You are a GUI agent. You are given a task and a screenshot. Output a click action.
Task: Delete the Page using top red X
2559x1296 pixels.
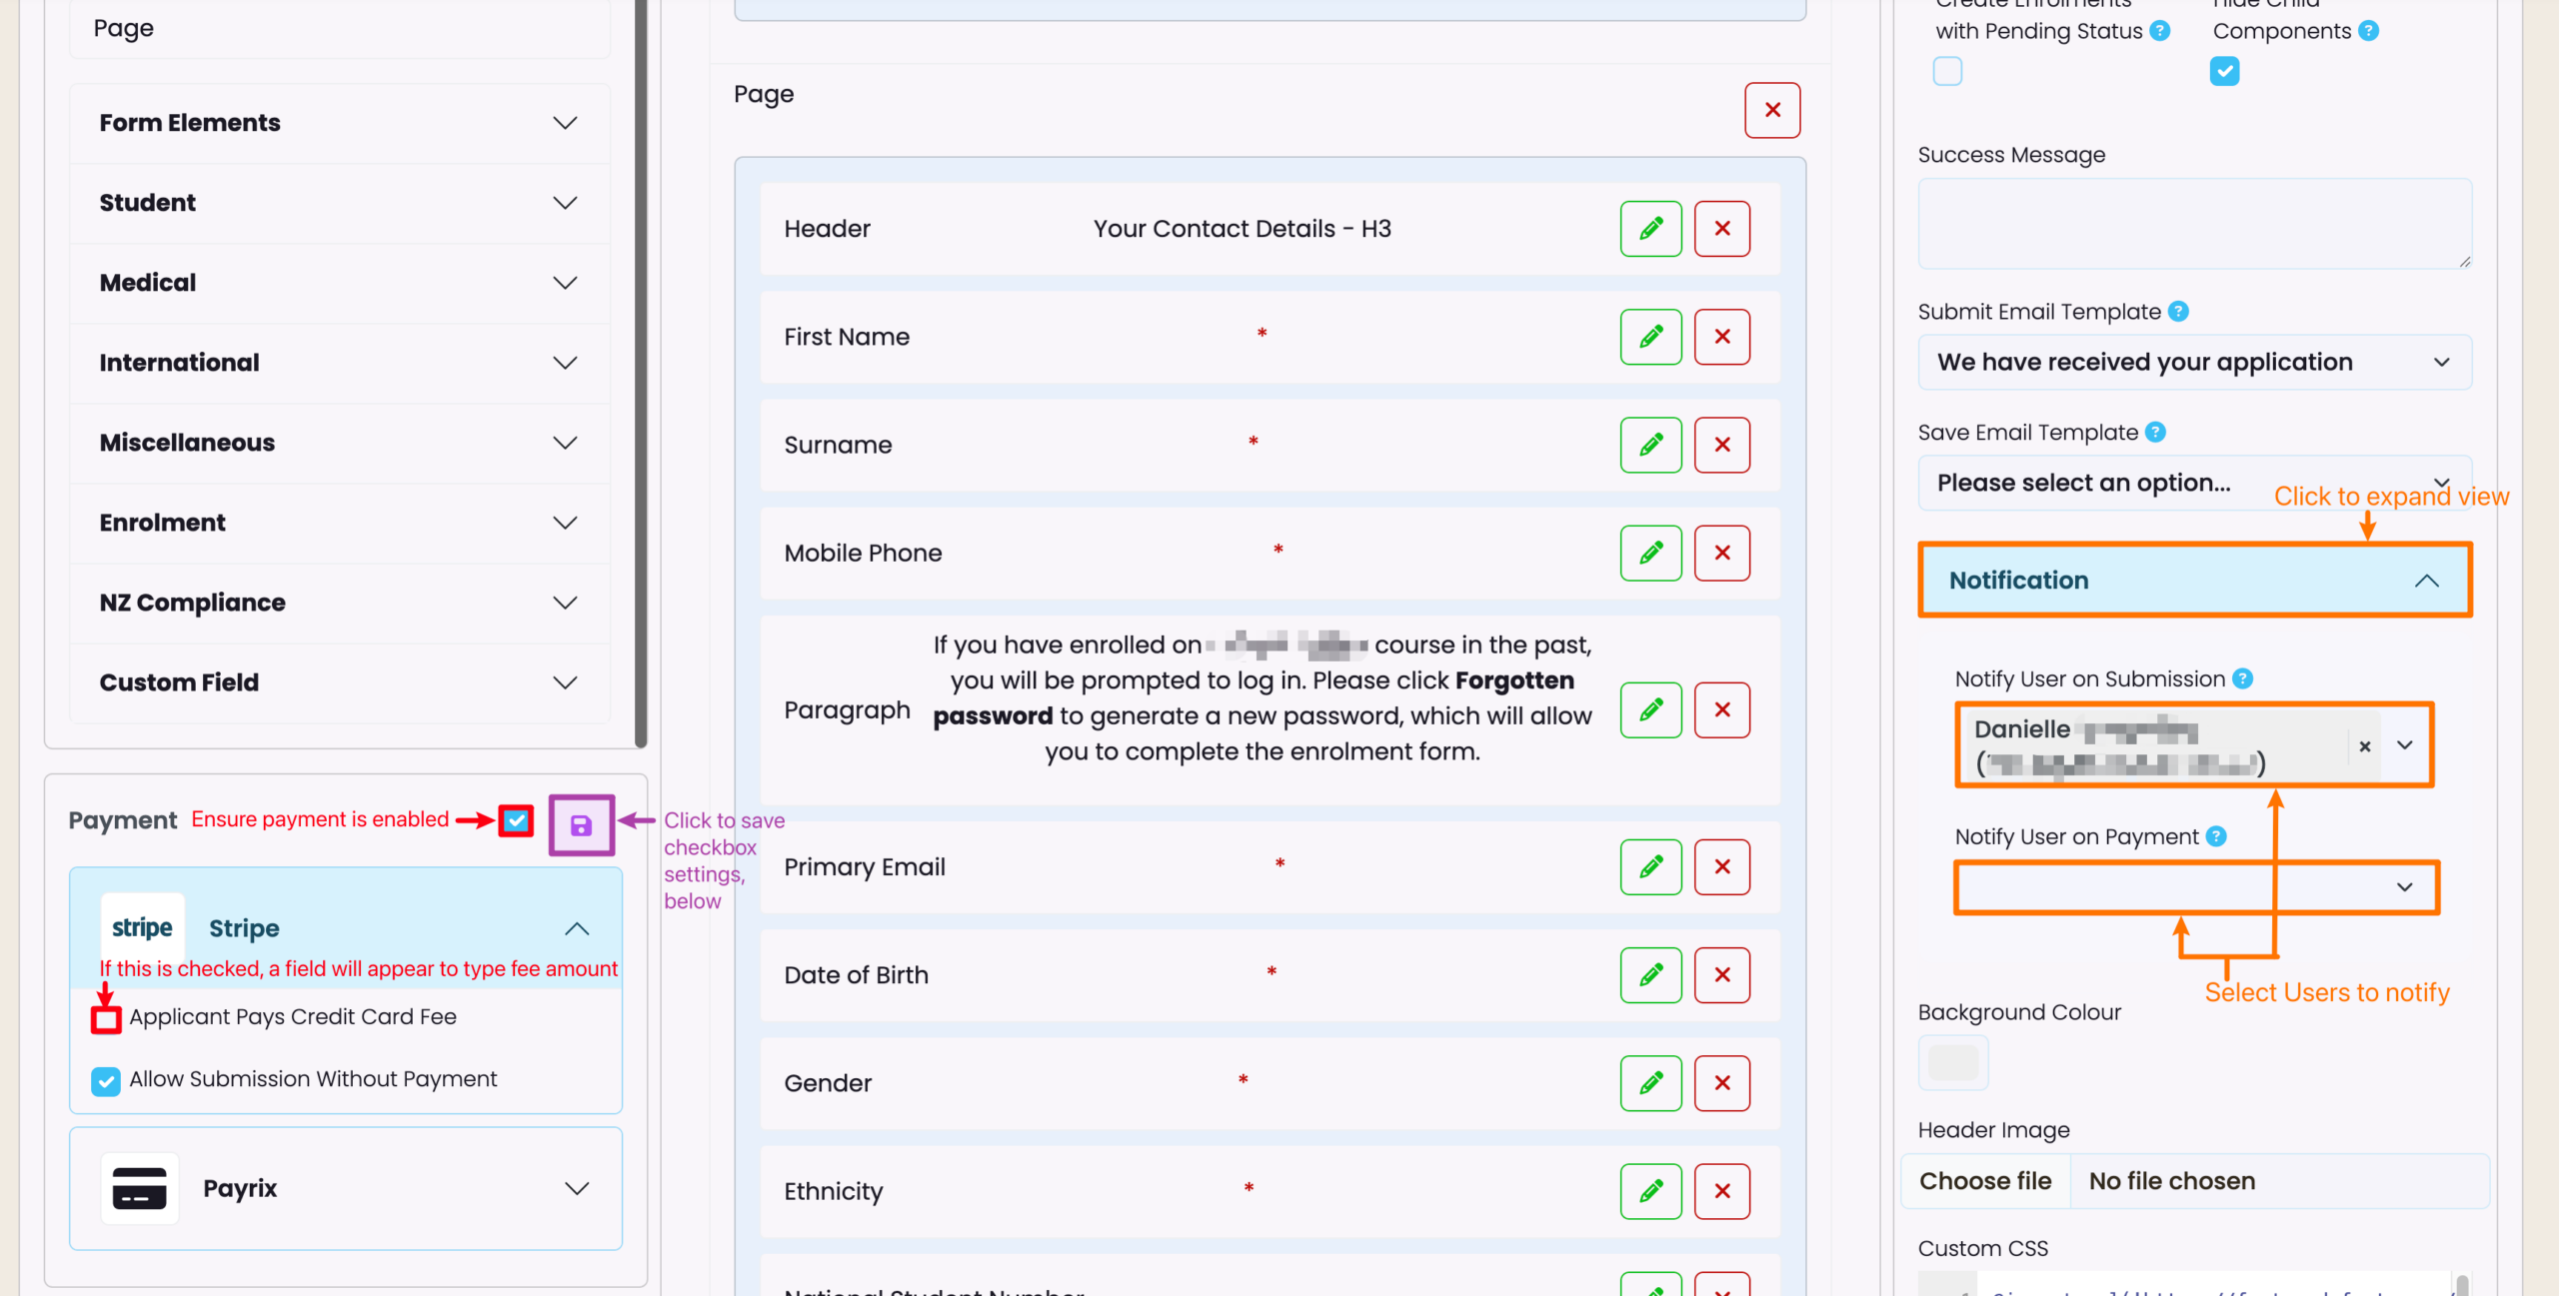pos(1771,110)
